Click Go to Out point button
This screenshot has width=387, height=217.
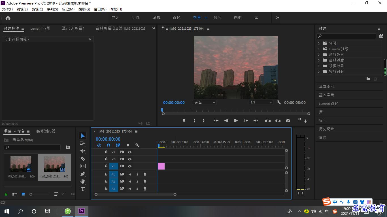[x=256, y=121]
